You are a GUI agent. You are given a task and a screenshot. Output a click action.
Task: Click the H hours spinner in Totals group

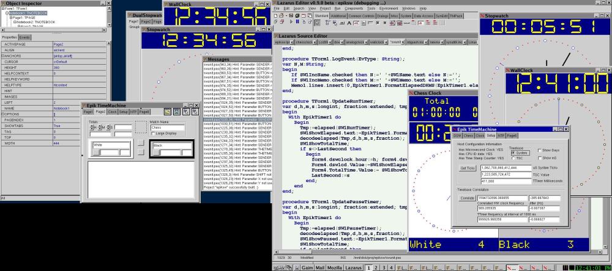(x=92, y=128)
